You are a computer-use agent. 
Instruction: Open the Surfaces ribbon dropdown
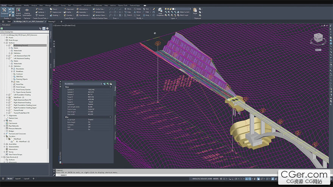tap(40, 12)
